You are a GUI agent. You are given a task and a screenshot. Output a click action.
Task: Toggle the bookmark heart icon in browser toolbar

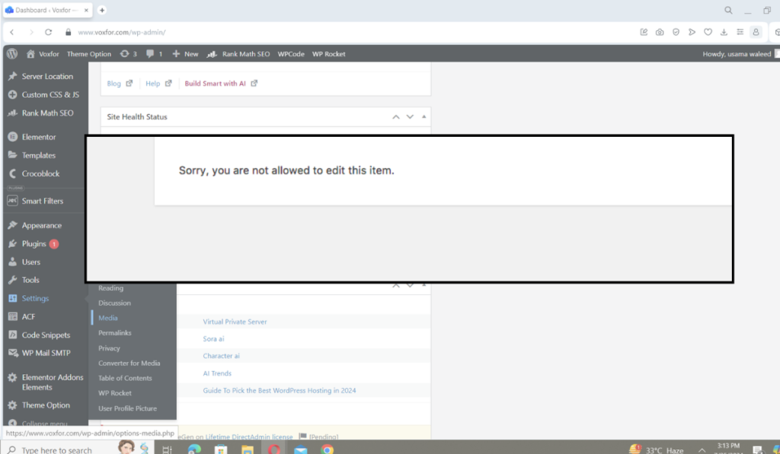point(708,32)
